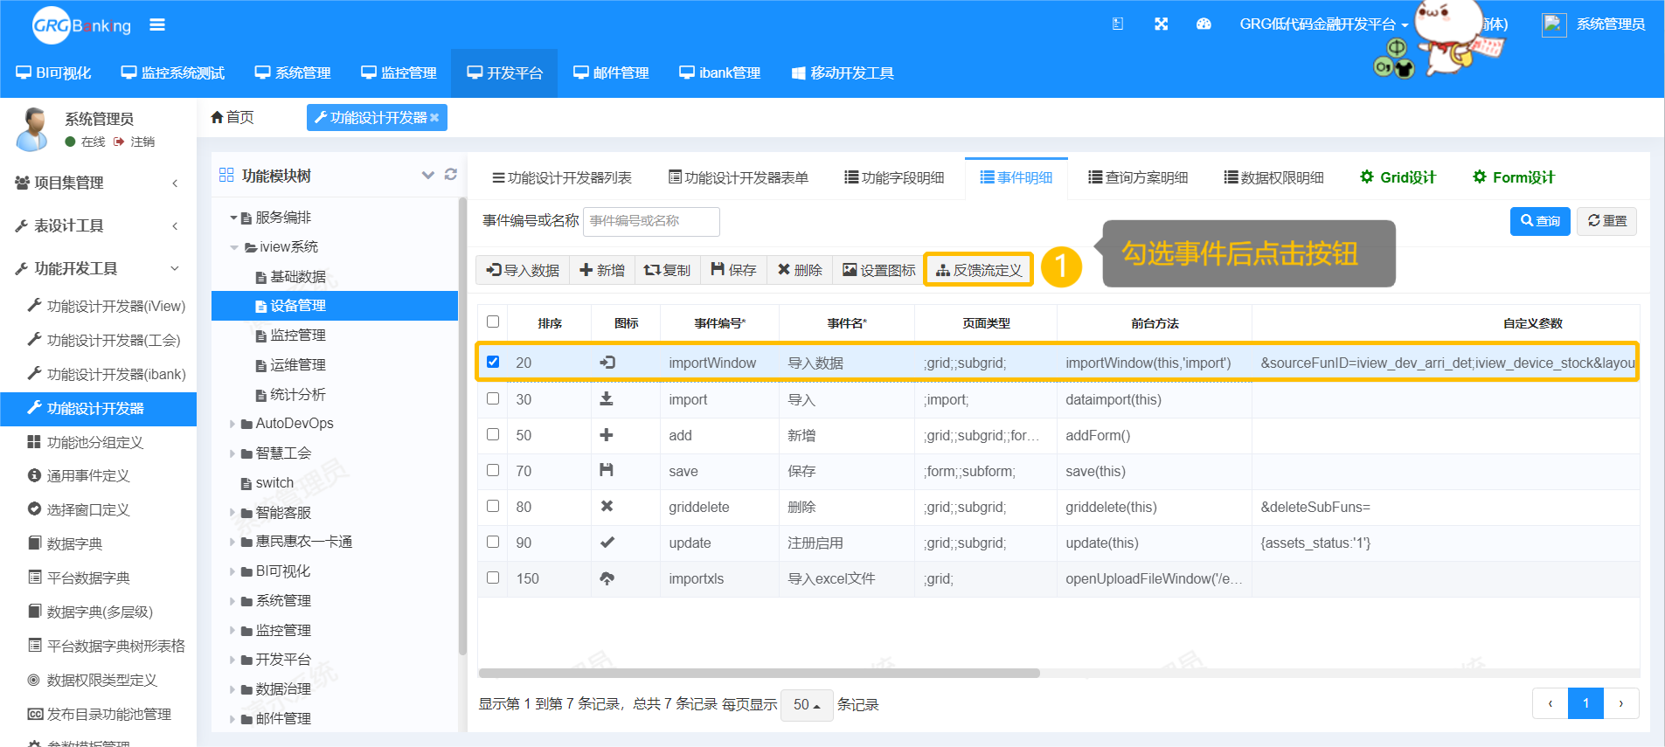Viewport: 1665px width, 747px height.
Task: Click the importWindow row icon
Action: point(607,363)
